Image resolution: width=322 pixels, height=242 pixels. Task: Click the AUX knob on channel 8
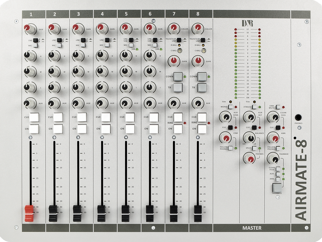click(x=198, y=103)
